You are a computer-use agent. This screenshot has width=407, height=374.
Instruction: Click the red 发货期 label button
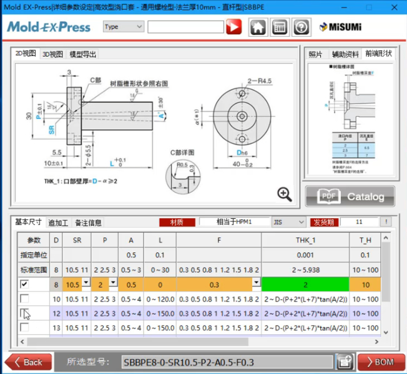click(x=324, y=222)
